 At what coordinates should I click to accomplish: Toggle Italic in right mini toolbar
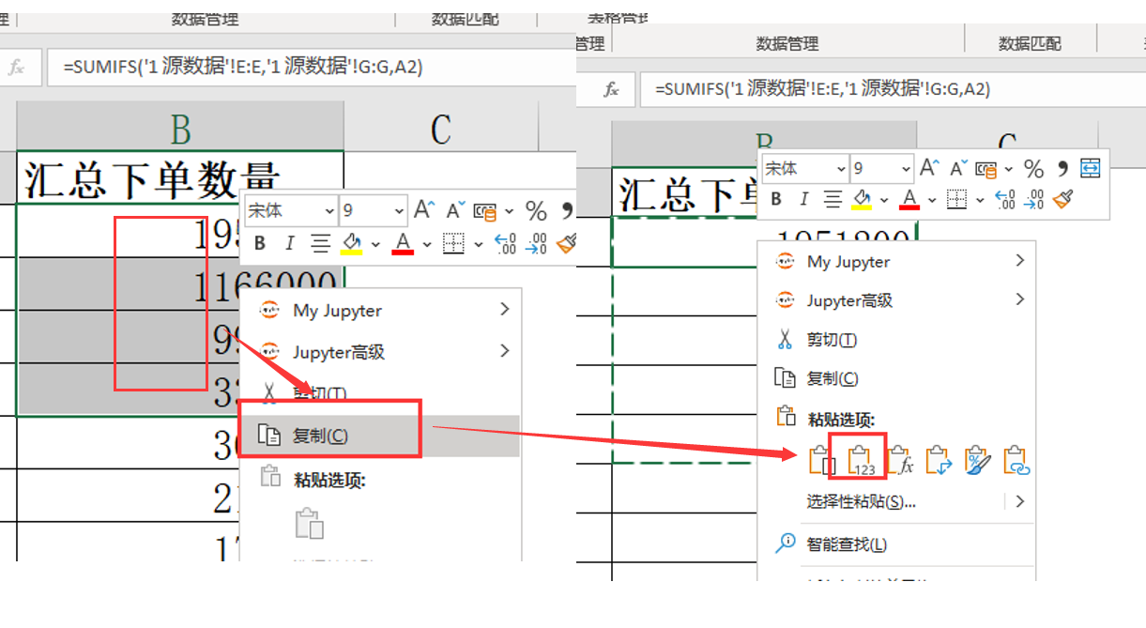pos(803,199)
